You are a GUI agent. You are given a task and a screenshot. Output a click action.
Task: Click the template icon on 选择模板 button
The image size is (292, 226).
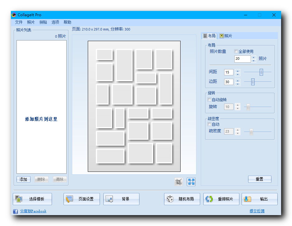[18, 199]
